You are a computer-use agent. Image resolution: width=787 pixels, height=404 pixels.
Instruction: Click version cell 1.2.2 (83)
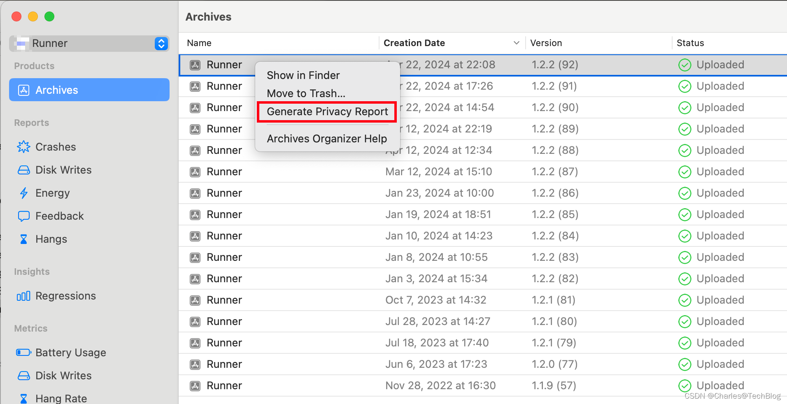[555, 257]
